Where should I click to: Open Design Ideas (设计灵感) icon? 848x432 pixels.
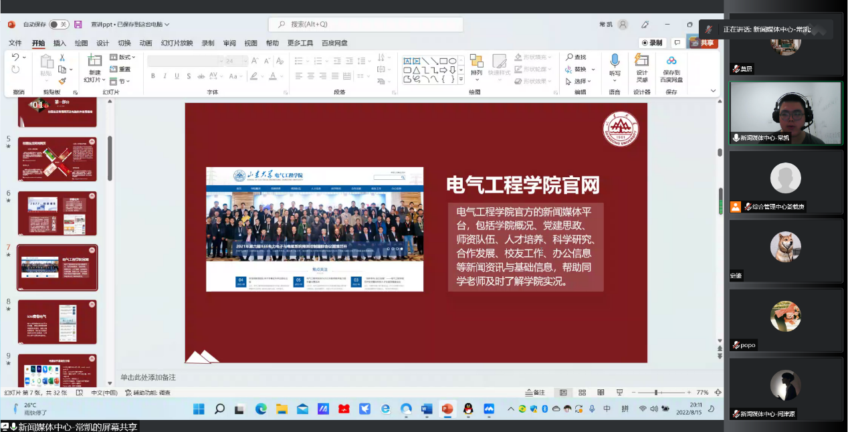point(642,66)
